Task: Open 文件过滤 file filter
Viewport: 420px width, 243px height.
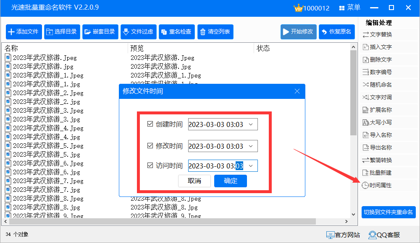Action: (x=139, y=32)
